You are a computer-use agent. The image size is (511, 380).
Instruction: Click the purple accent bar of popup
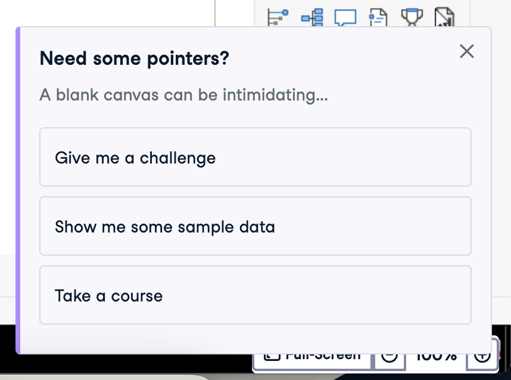point(18,190)
